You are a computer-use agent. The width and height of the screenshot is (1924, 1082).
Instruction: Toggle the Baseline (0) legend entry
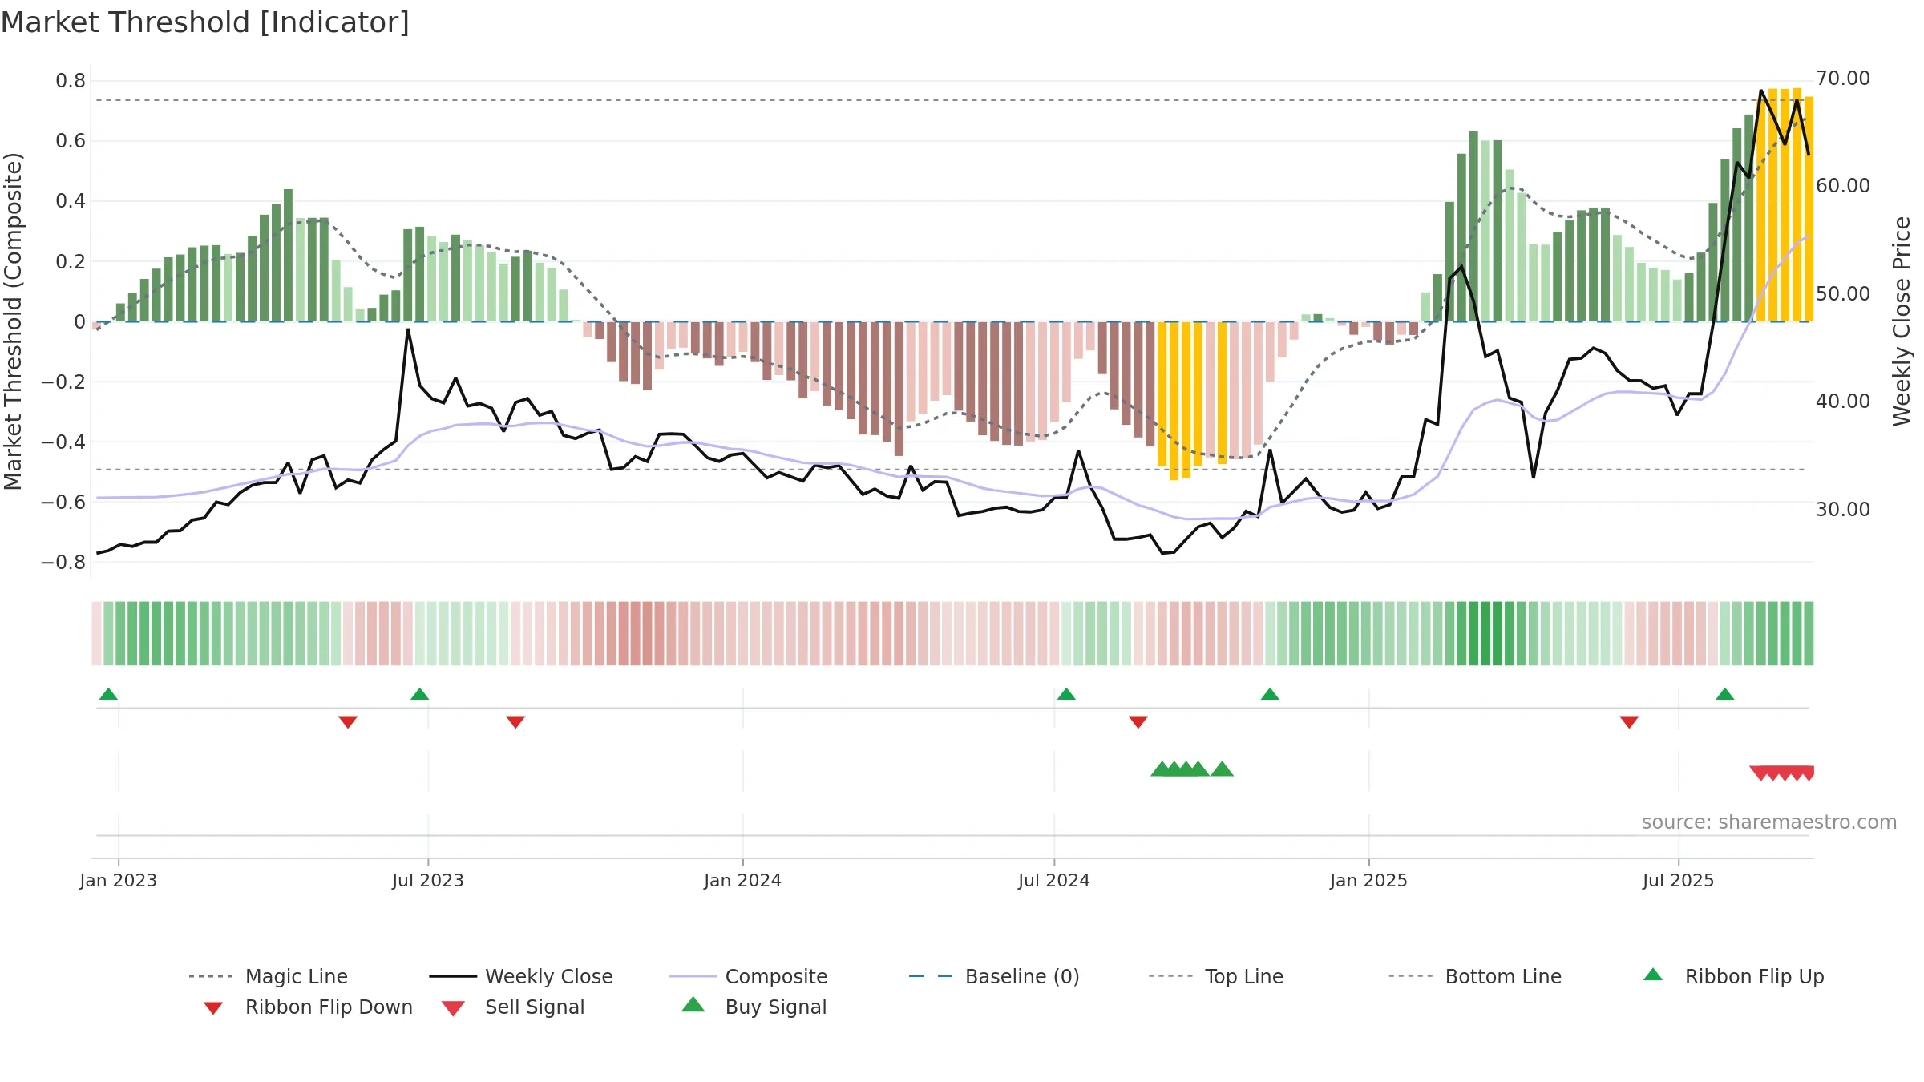994,976
